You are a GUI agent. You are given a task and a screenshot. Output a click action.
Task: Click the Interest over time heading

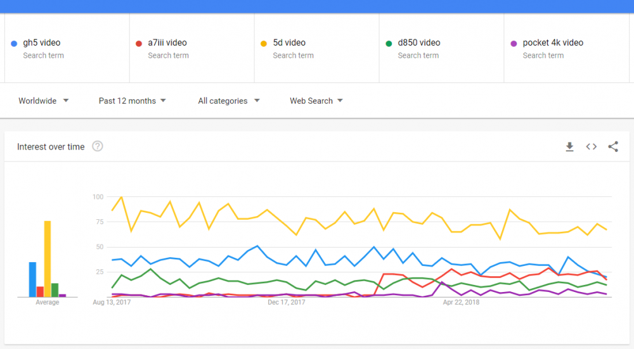(51, 146)
